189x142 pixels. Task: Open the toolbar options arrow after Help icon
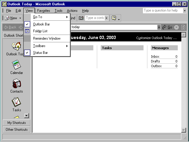(x=119, y=20)
